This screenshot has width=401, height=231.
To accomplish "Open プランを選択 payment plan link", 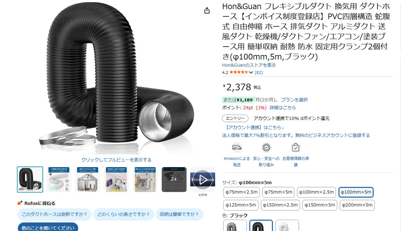I will pyautogui.click(x=294, y=100).
